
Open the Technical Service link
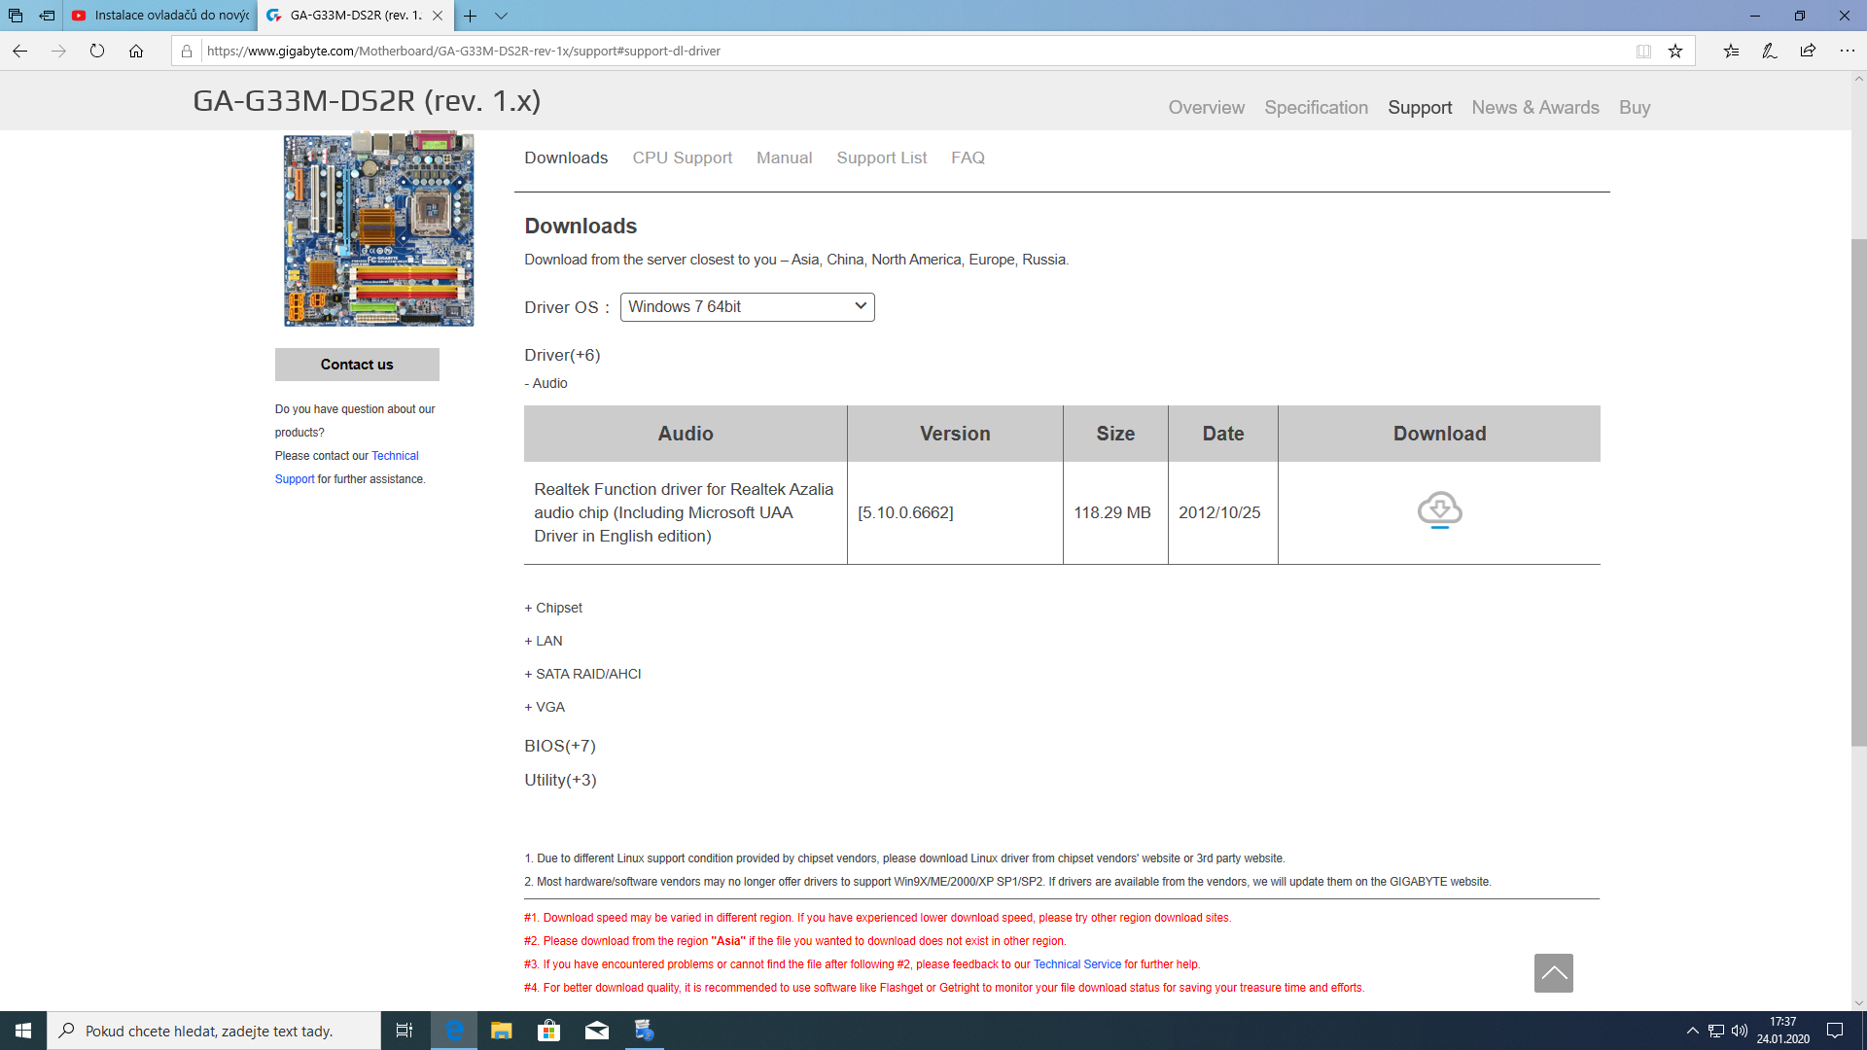[x=1076, y=964]
